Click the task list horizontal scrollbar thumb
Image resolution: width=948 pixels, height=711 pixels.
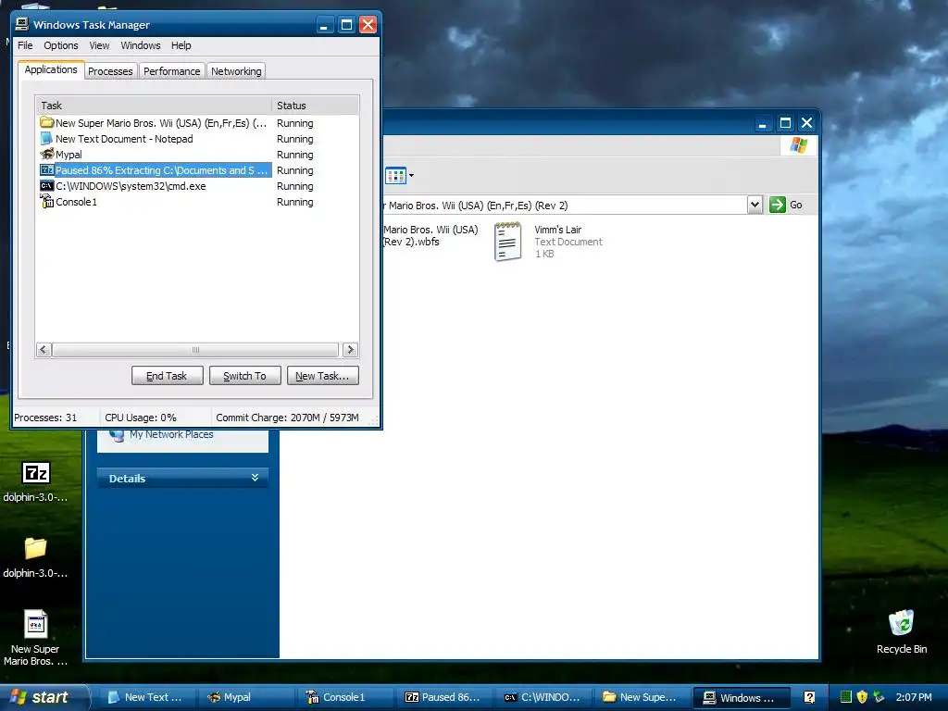[x=195, y=349]
